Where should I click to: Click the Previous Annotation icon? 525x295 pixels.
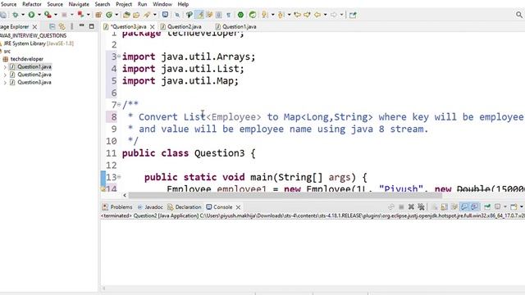click(281, 15)
